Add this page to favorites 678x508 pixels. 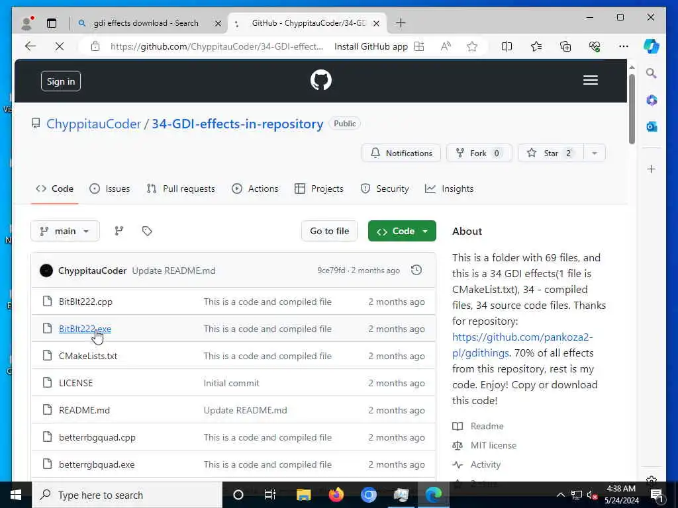(x=471, y=46)
